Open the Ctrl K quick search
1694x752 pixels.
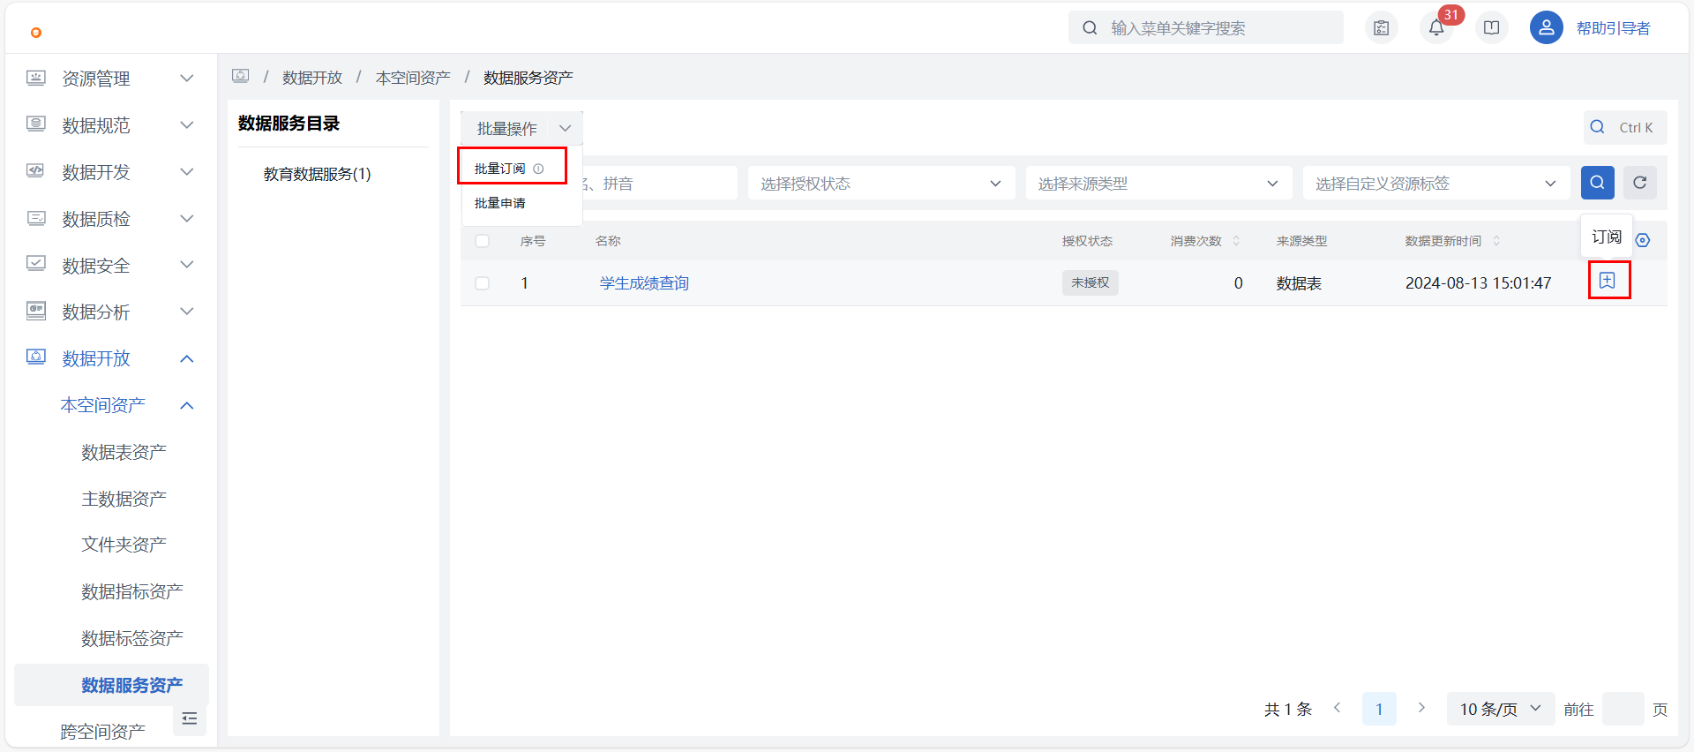[1625, 127]
